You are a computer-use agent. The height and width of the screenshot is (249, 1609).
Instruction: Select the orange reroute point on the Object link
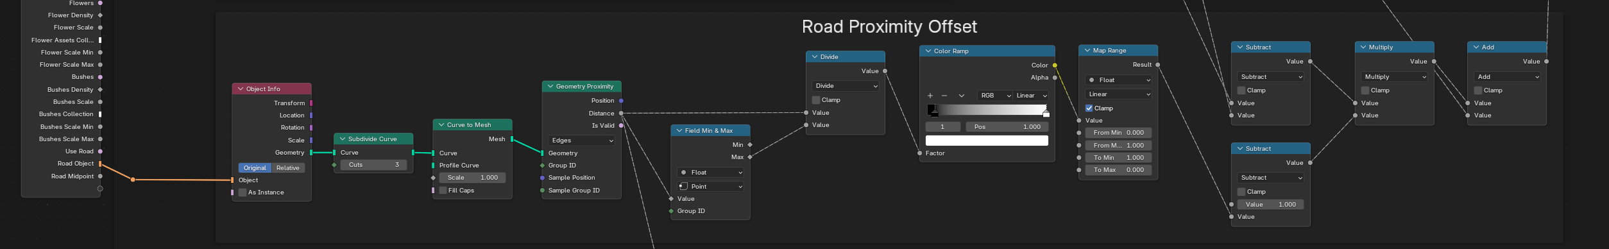[x=133, y=180]
